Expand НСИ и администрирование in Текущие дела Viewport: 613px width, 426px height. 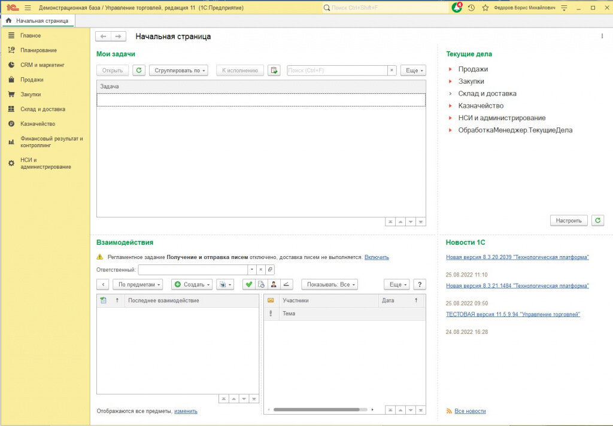tap(450, 118)
